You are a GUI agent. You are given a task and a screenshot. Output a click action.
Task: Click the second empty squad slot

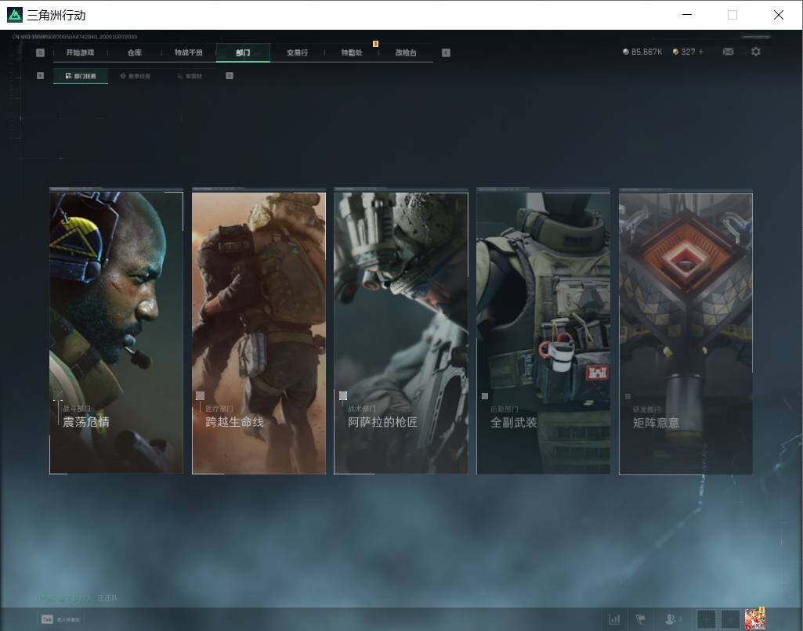(730, 619)
